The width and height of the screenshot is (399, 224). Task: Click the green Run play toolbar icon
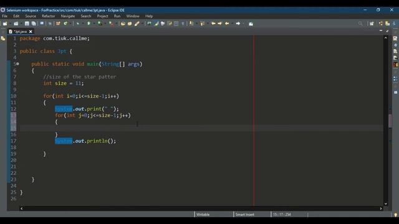click(x=89, y=24)
